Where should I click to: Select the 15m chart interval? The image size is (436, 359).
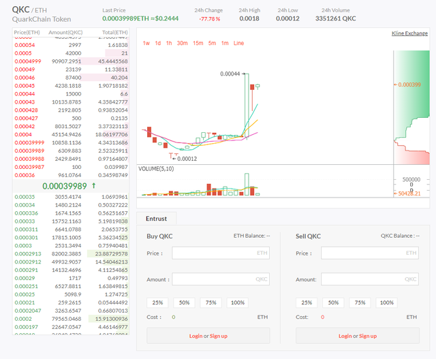click(198, 43)
